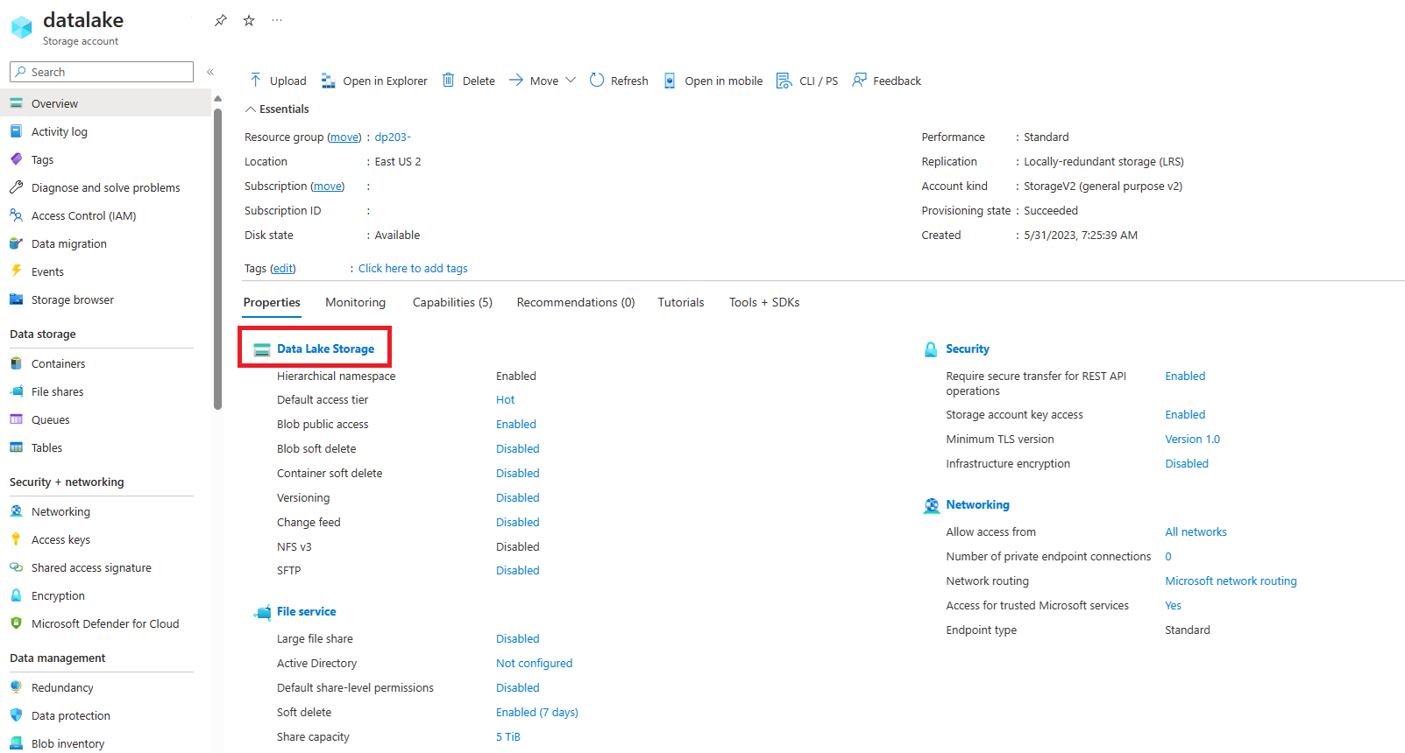Open the Overview menu item
The image size is (1405, 753).
click(105, 103)
